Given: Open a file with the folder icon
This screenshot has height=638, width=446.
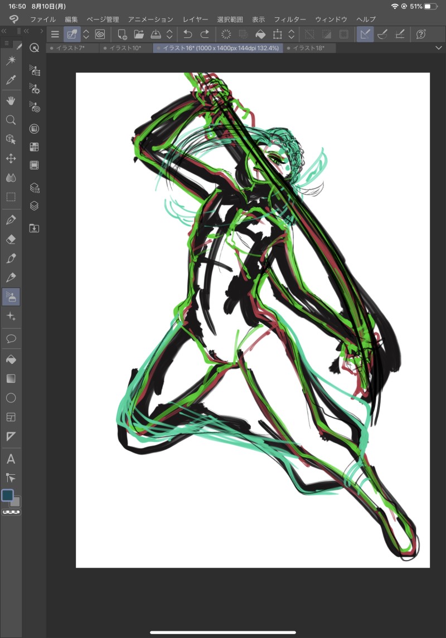Looking at the screenshot, I should point(139,34).
